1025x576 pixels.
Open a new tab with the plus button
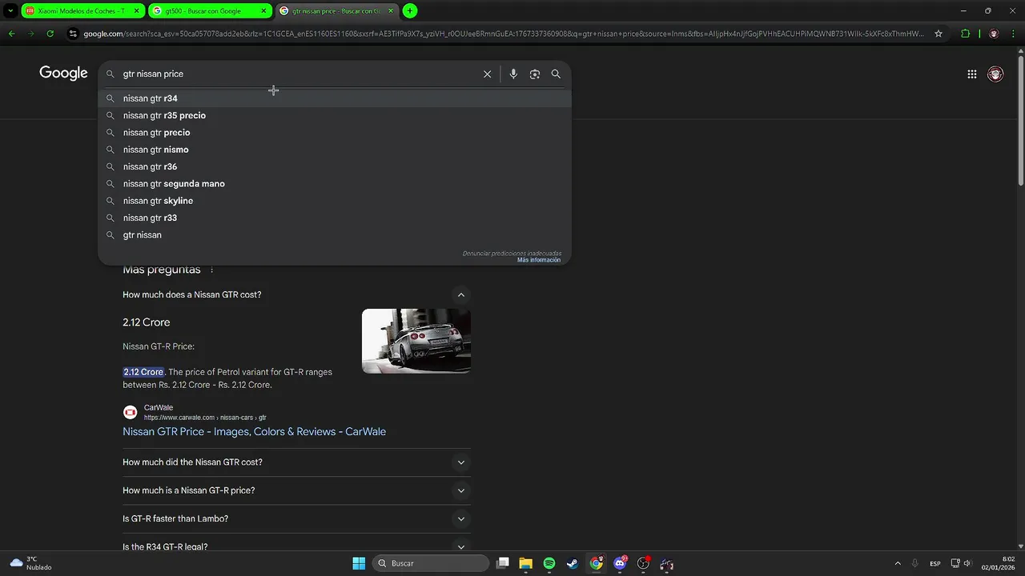[x=410, y=10]
